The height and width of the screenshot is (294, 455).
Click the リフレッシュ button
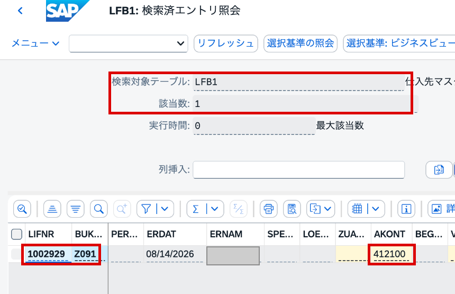(226, 43)
